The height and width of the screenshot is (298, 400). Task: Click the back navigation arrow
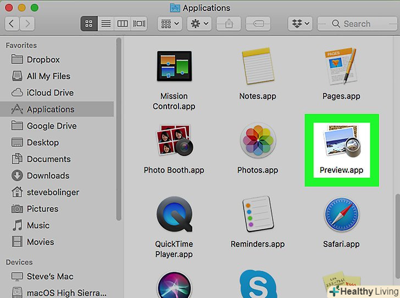[12, 24]
